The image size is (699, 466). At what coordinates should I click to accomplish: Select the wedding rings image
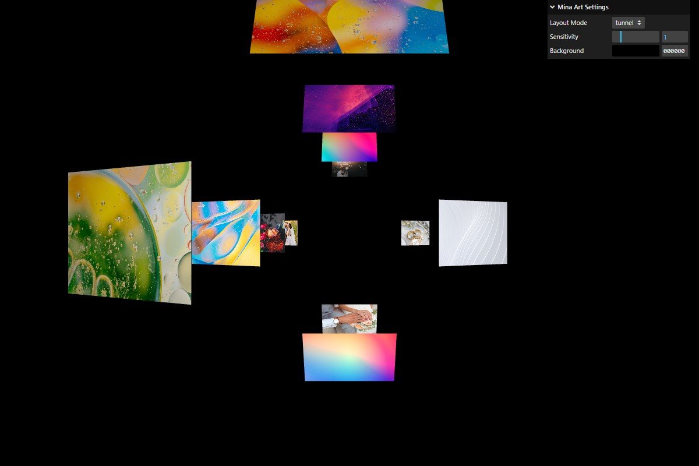point(415,233)
